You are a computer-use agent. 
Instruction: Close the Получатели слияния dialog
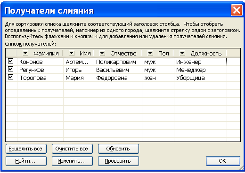(237, 10)
